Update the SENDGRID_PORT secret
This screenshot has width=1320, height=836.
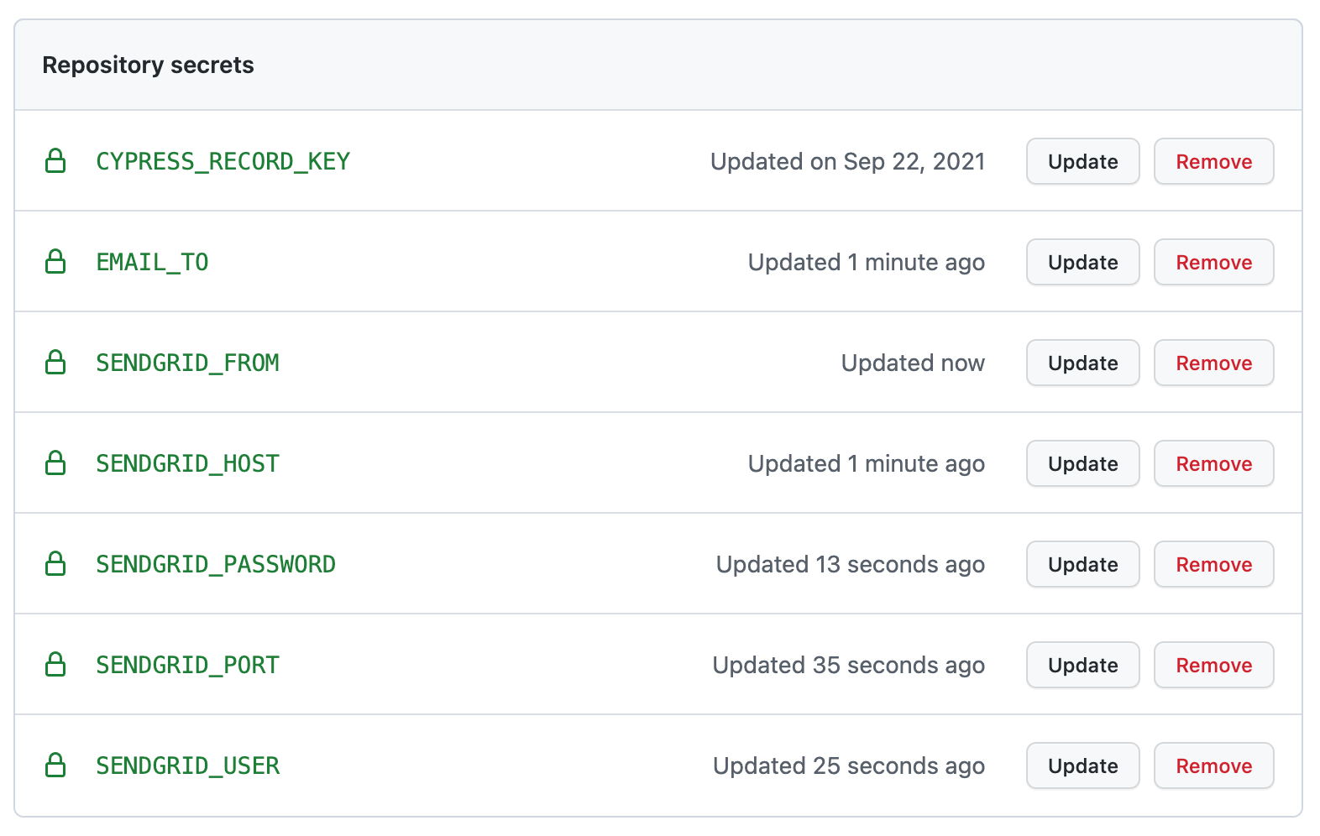(x=1082, y=665)
